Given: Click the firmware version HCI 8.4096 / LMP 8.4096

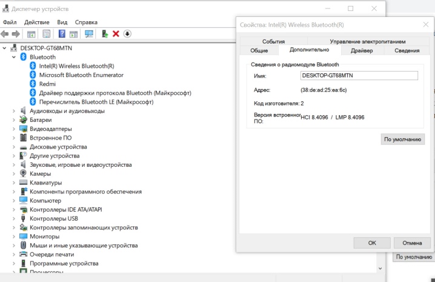Looking at the screenshot, I should [x=333, y=117].
